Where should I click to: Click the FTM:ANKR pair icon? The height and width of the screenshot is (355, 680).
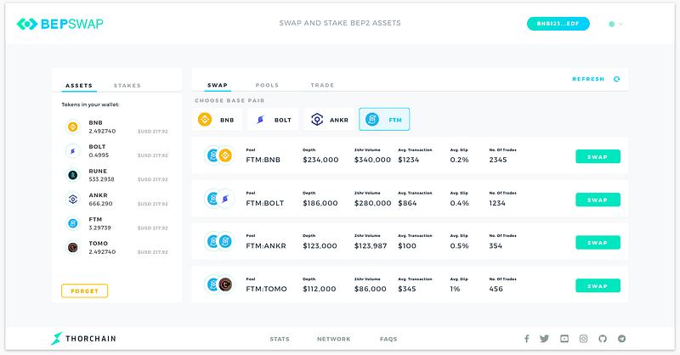click(219, 241)
